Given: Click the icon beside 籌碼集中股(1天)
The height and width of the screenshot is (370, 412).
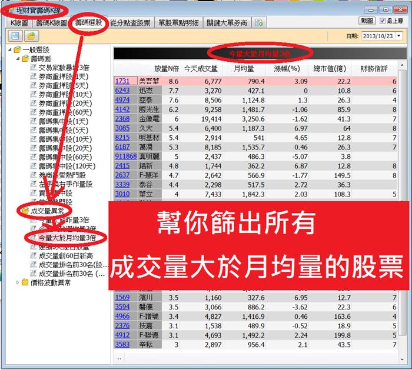Looking at the screenshot, I should (34, 121).
